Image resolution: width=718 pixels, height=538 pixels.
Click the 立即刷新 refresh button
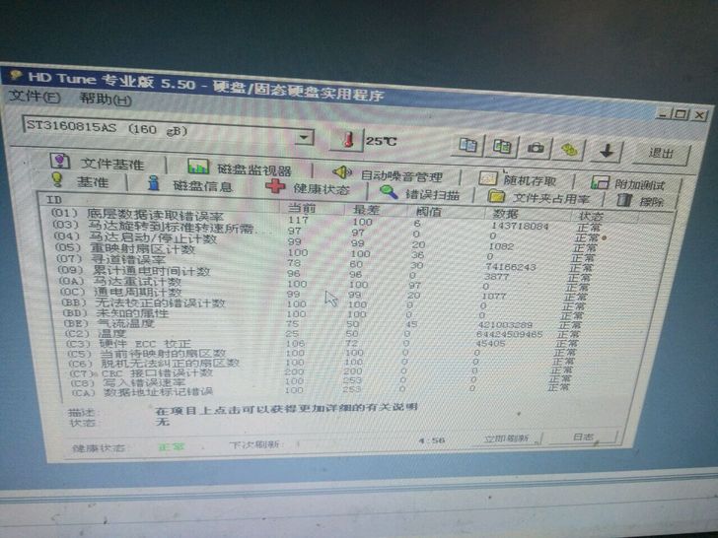pyautogui.click(x=507, y=438)
